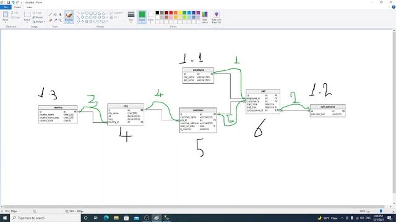The image size is (396, 222).
Task: Open Microsoft Edge from the taskbar
Action: pos(106,218)
